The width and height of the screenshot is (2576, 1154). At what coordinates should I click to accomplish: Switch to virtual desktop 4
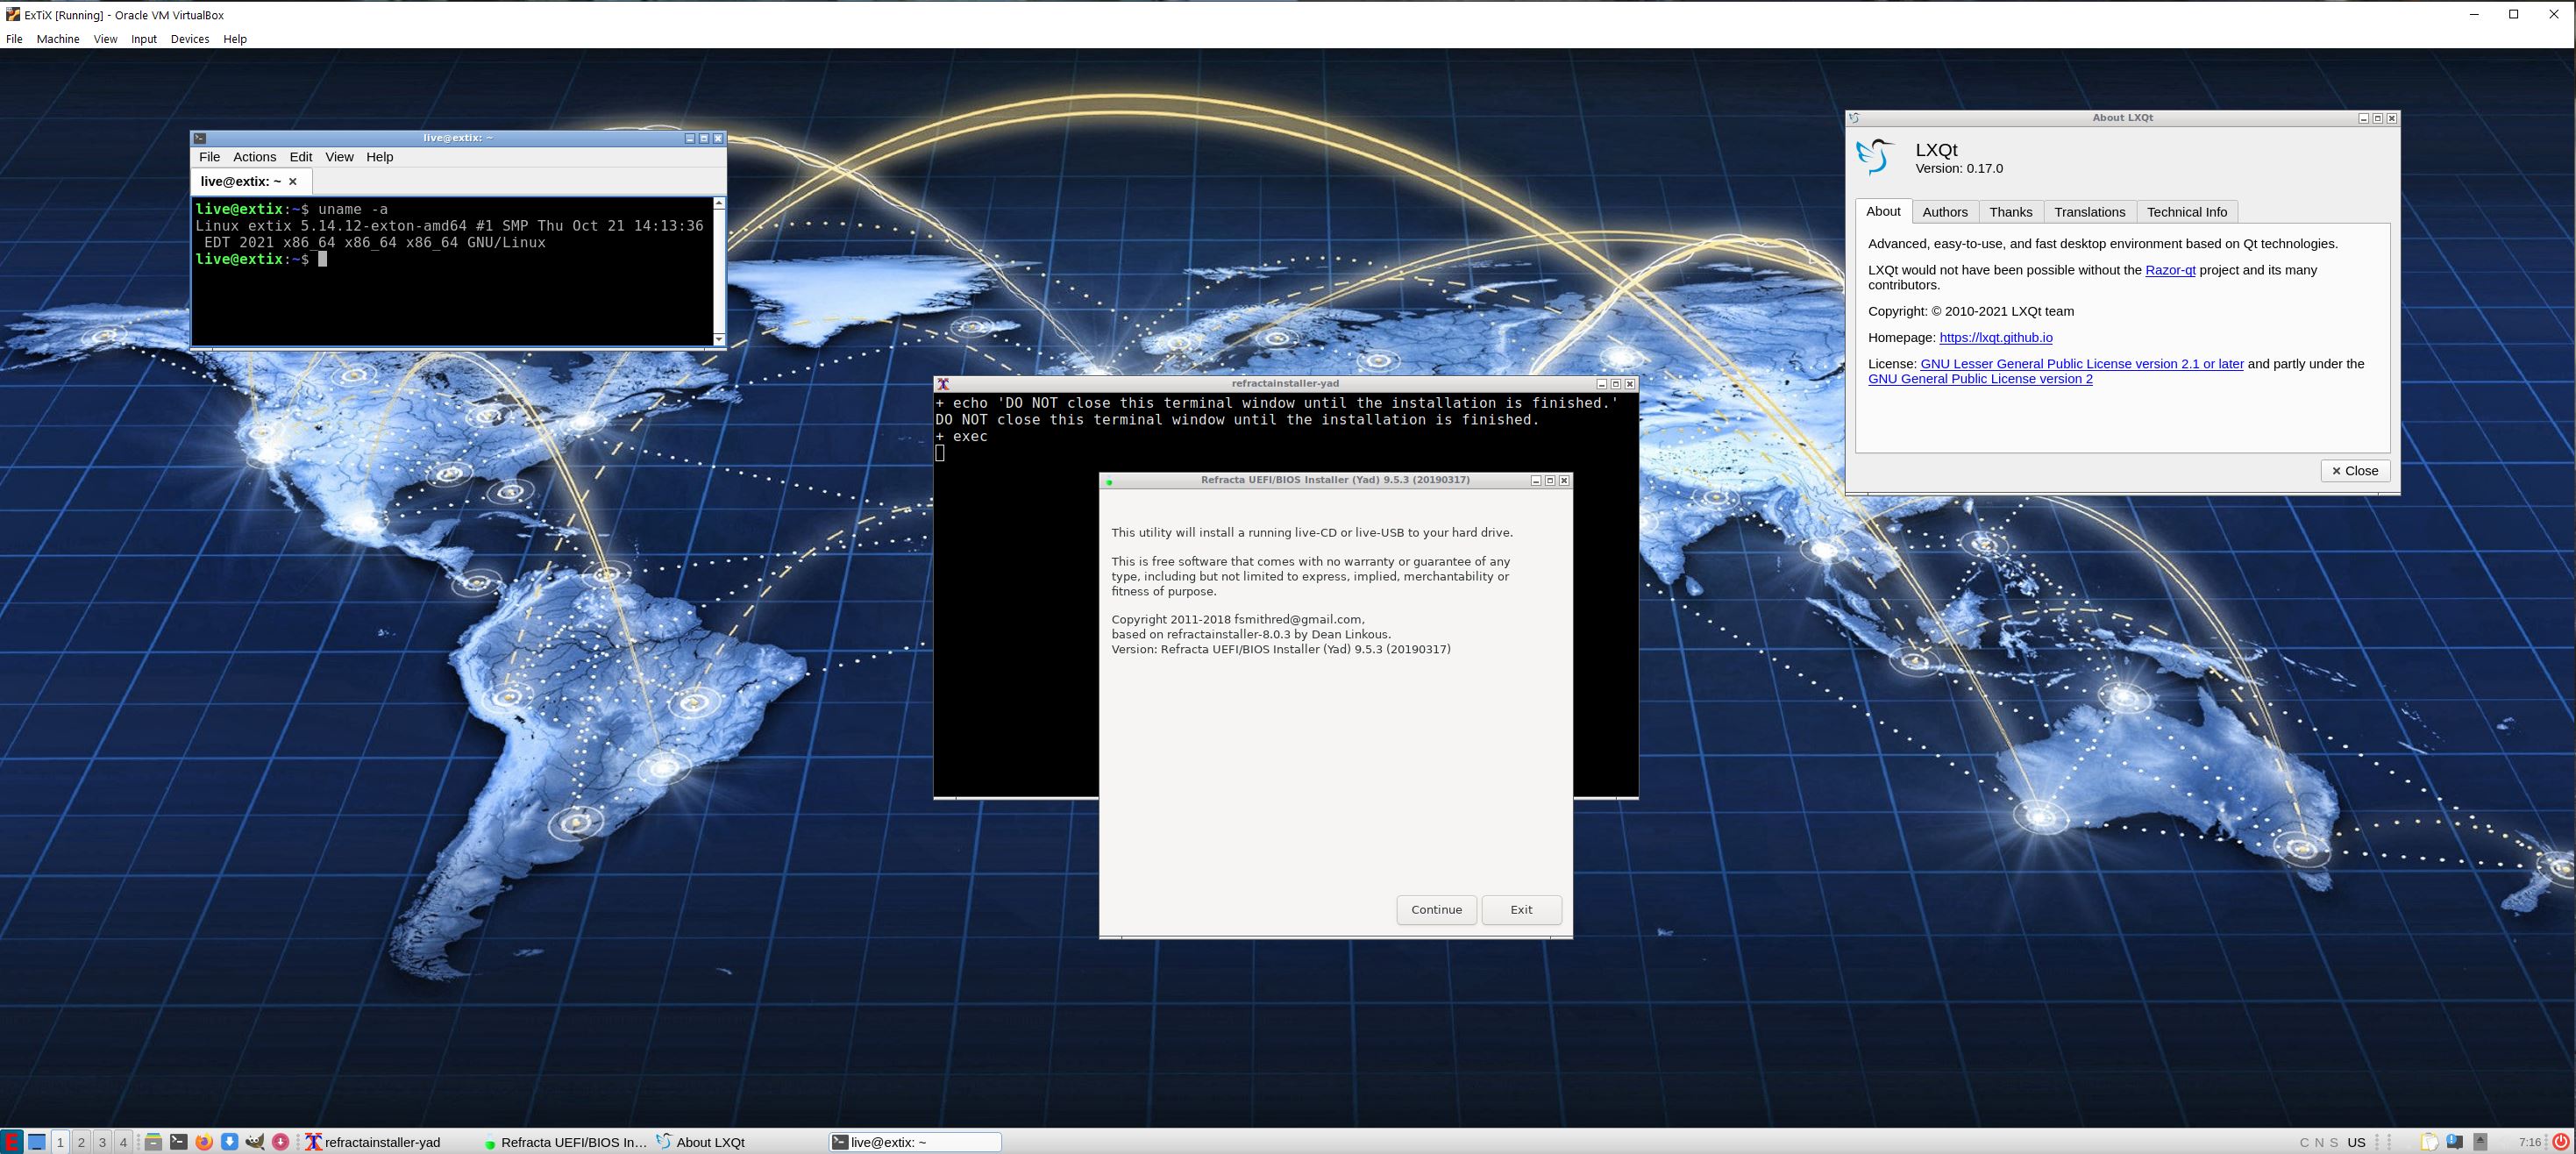tap(123, 1142)
